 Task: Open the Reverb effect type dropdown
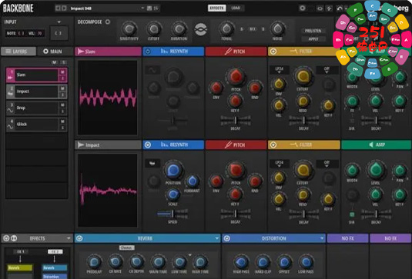(216, 238)
